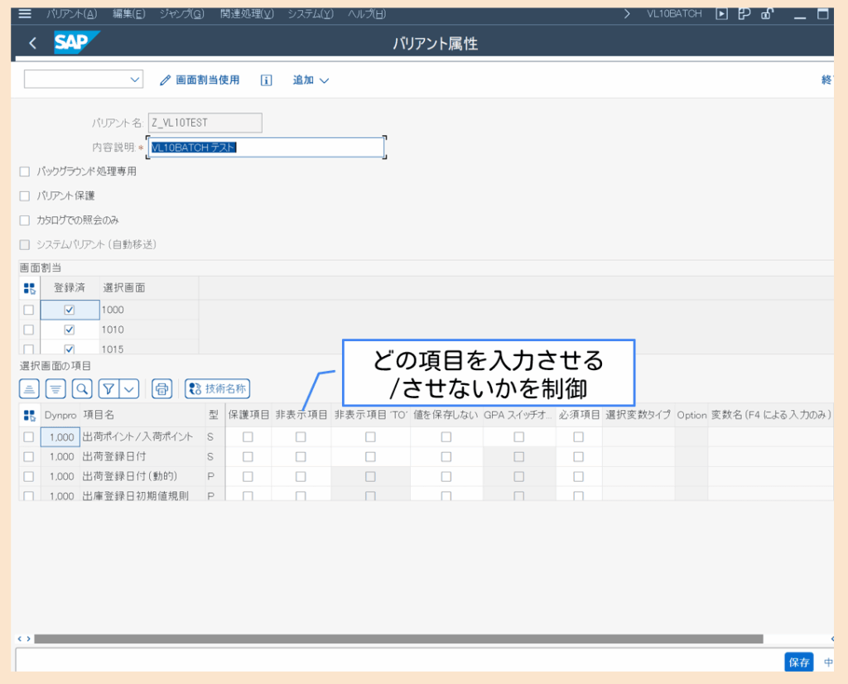Click the expand arrow left of VL10BATCH
Screen dimensions: 848x684
(627, 14)
